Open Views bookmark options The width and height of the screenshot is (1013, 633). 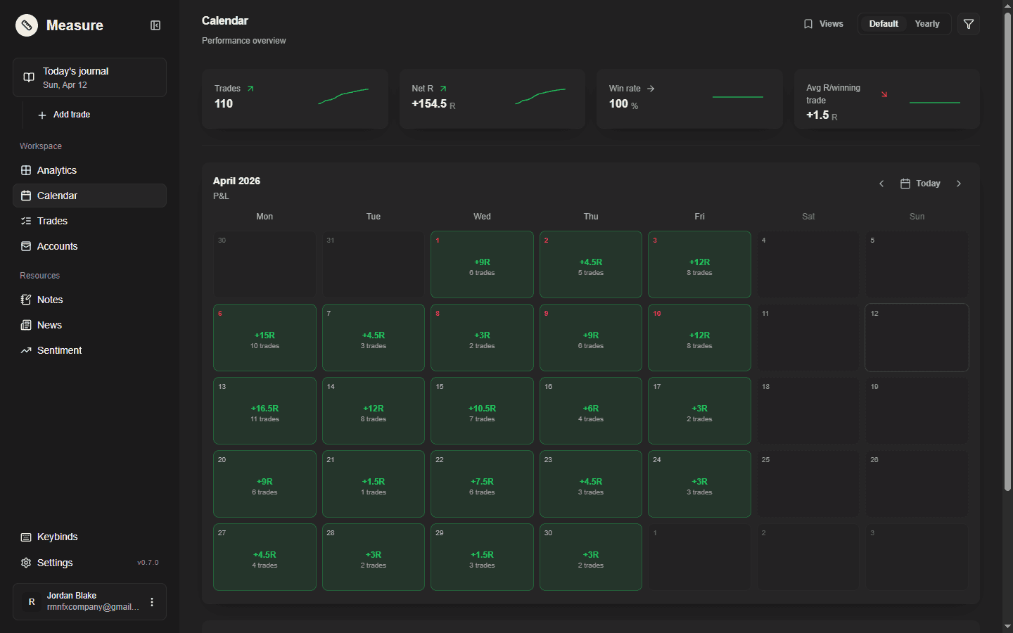[823, 23]
